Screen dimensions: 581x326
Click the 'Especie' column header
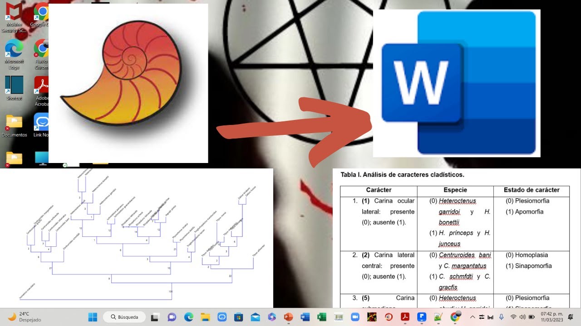tap(455, 190)
